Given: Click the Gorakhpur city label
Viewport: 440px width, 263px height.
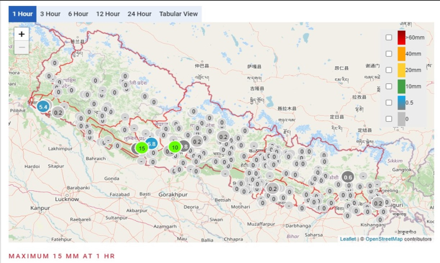Looking at the screenshot, I should click(x=173, y=194).
